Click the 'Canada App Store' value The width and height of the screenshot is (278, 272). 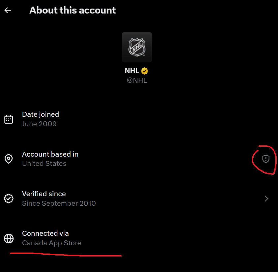click(51, 243)
